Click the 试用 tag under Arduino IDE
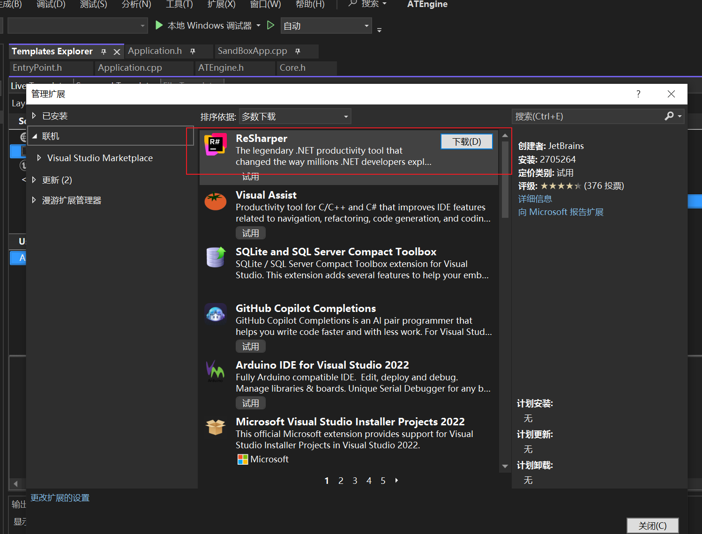 coord(250,403)
